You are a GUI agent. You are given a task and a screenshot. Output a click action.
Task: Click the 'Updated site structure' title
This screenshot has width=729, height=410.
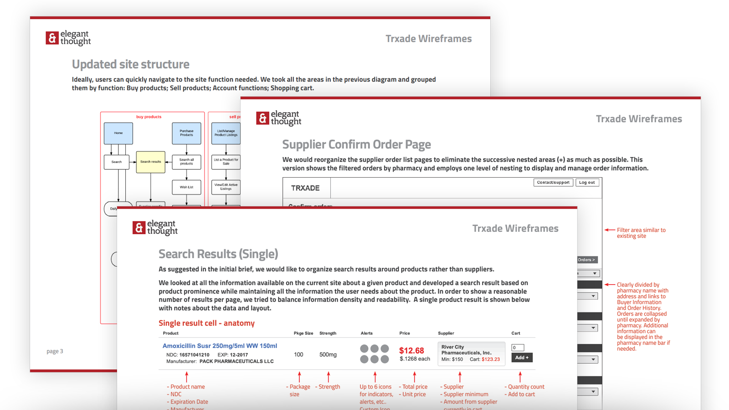[x=130, y=64]
